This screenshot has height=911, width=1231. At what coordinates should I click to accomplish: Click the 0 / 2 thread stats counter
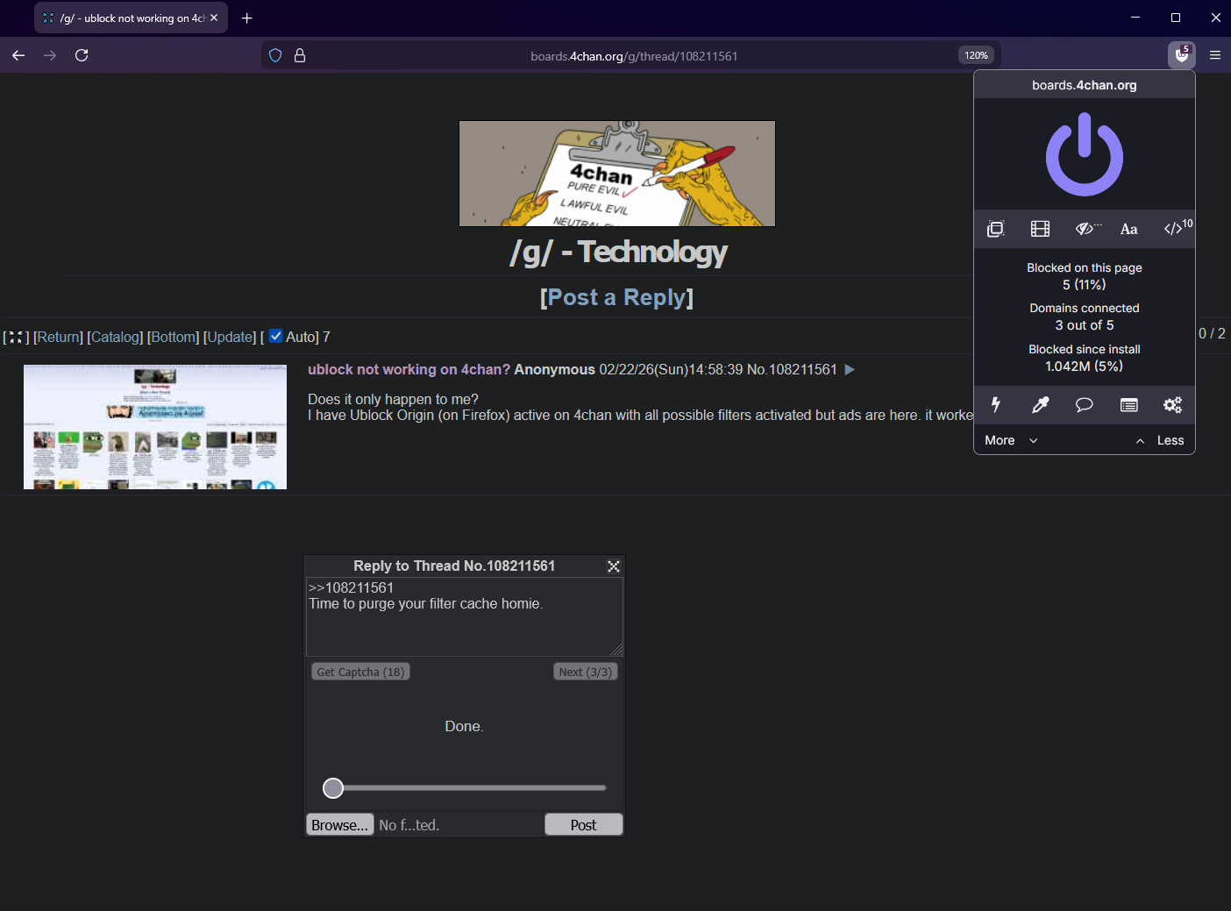pyautogui.click(x=1212, y=333)
